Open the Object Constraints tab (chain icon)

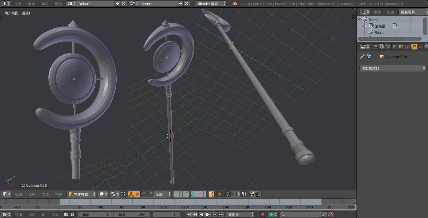[407, 47]
